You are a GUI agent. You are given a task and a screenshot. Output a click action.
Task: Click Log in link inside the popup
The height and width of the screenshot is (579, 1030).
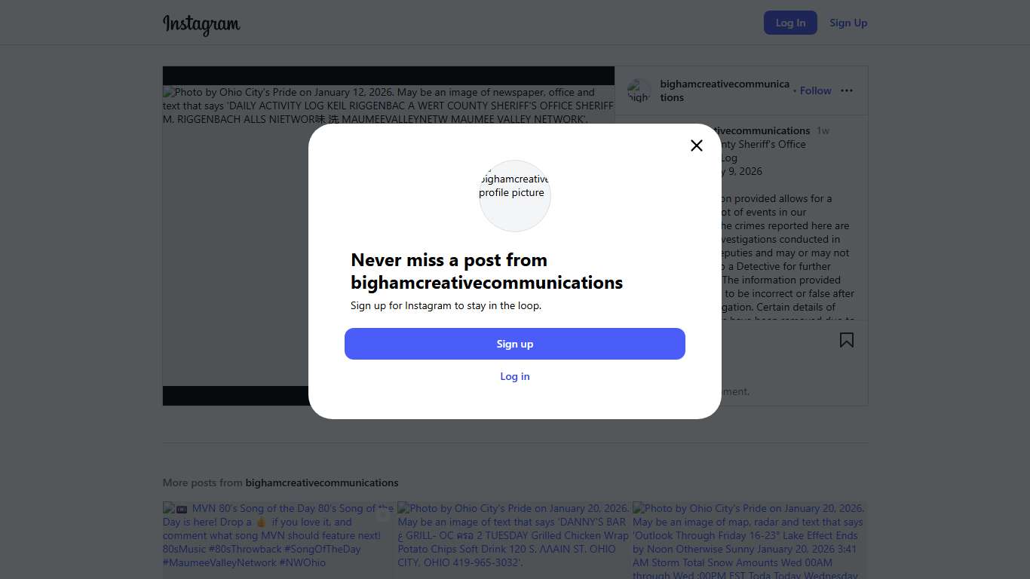click(x=515, y=376)
